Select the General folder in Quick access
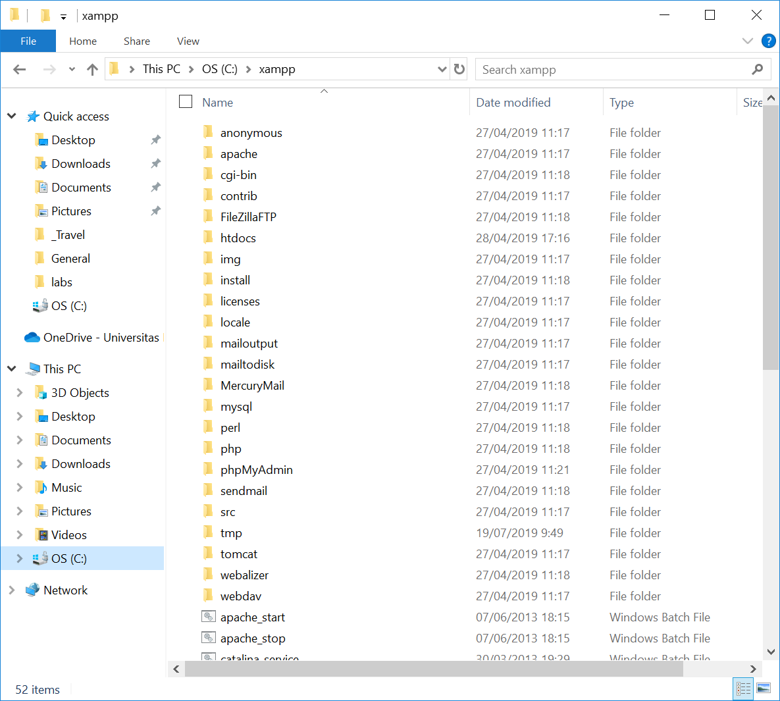Viewport: 780px width, 701px height. [62, 259]
